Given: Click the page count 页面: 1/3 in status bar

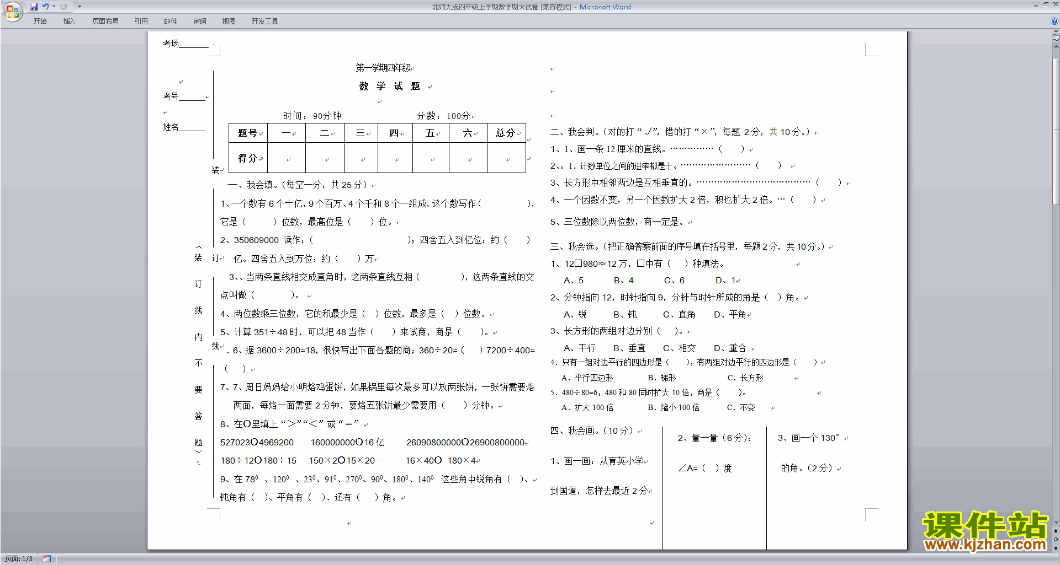Looking at the screenshot, I should 19,559.
